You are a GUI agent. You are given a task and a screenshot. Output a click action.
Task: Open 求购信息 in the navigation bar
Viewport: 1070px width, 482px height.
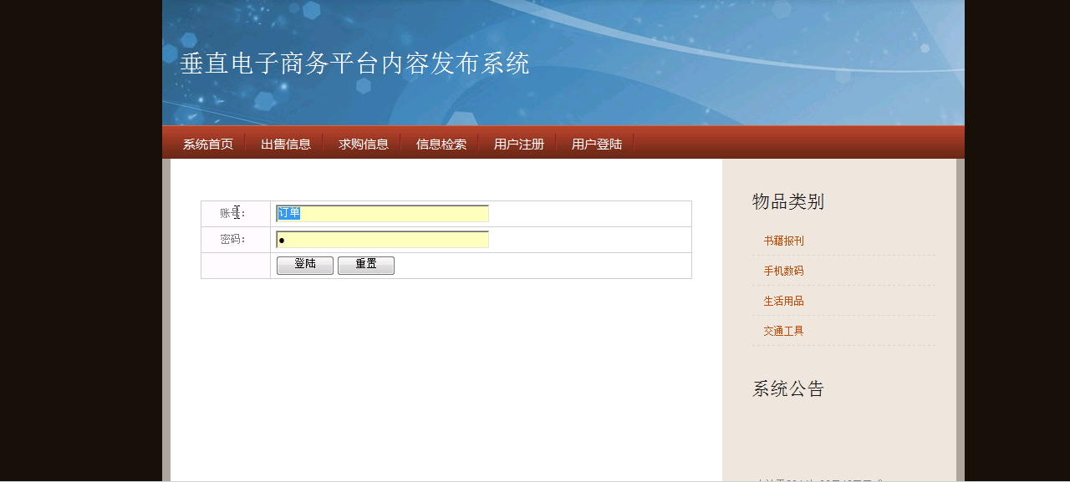pyautogui.click(x=364, y=145)
